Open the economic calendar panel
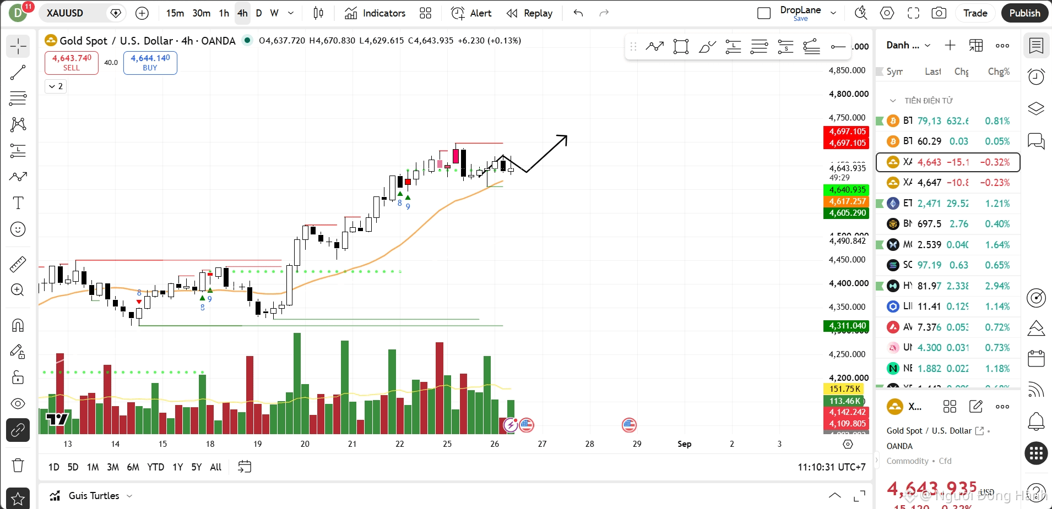 [x=1037, y=359]
